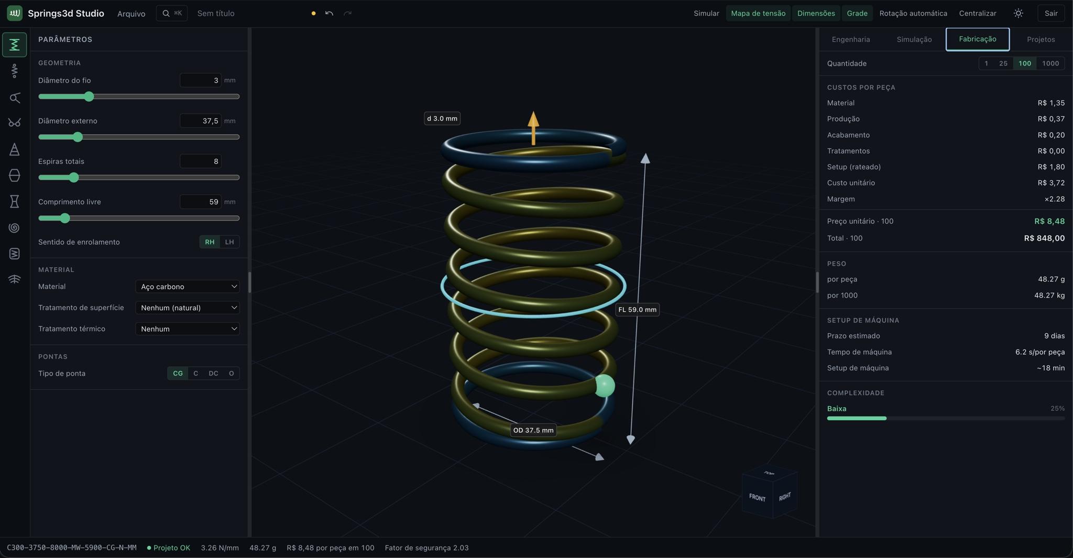Adjust the Espiras totais slider
The width and height of the screenshot is (1073, 558).
(139, 178)
